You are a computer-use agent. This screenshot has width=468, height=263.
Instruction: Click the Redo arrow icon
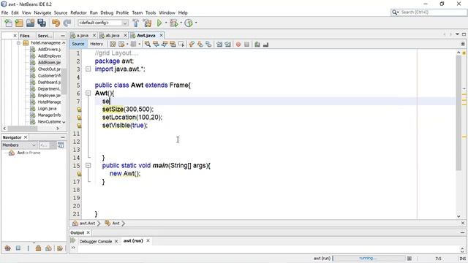67,23
